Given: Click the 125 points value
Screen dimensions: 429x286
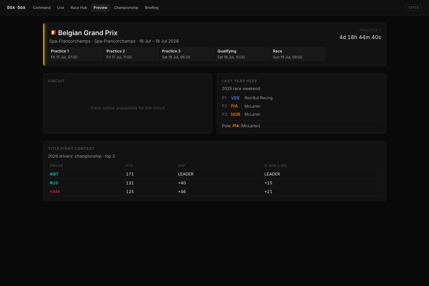Looking at the screenshot, I should (x=130, y=192).
